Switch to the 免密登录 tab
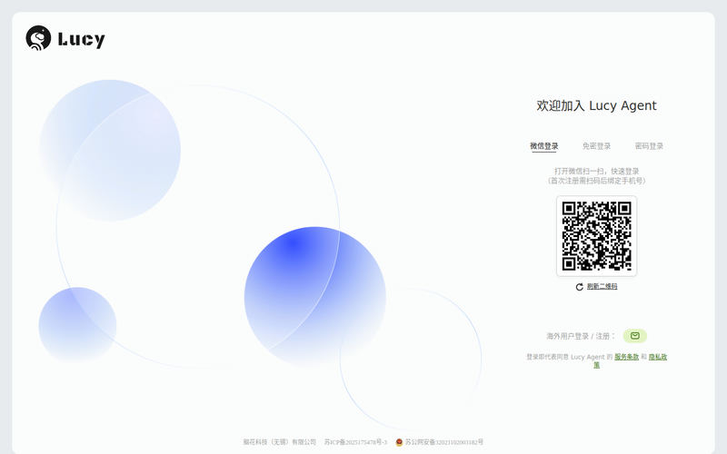The height and width of the screenshot is (454, 727). tap(596, 146)
